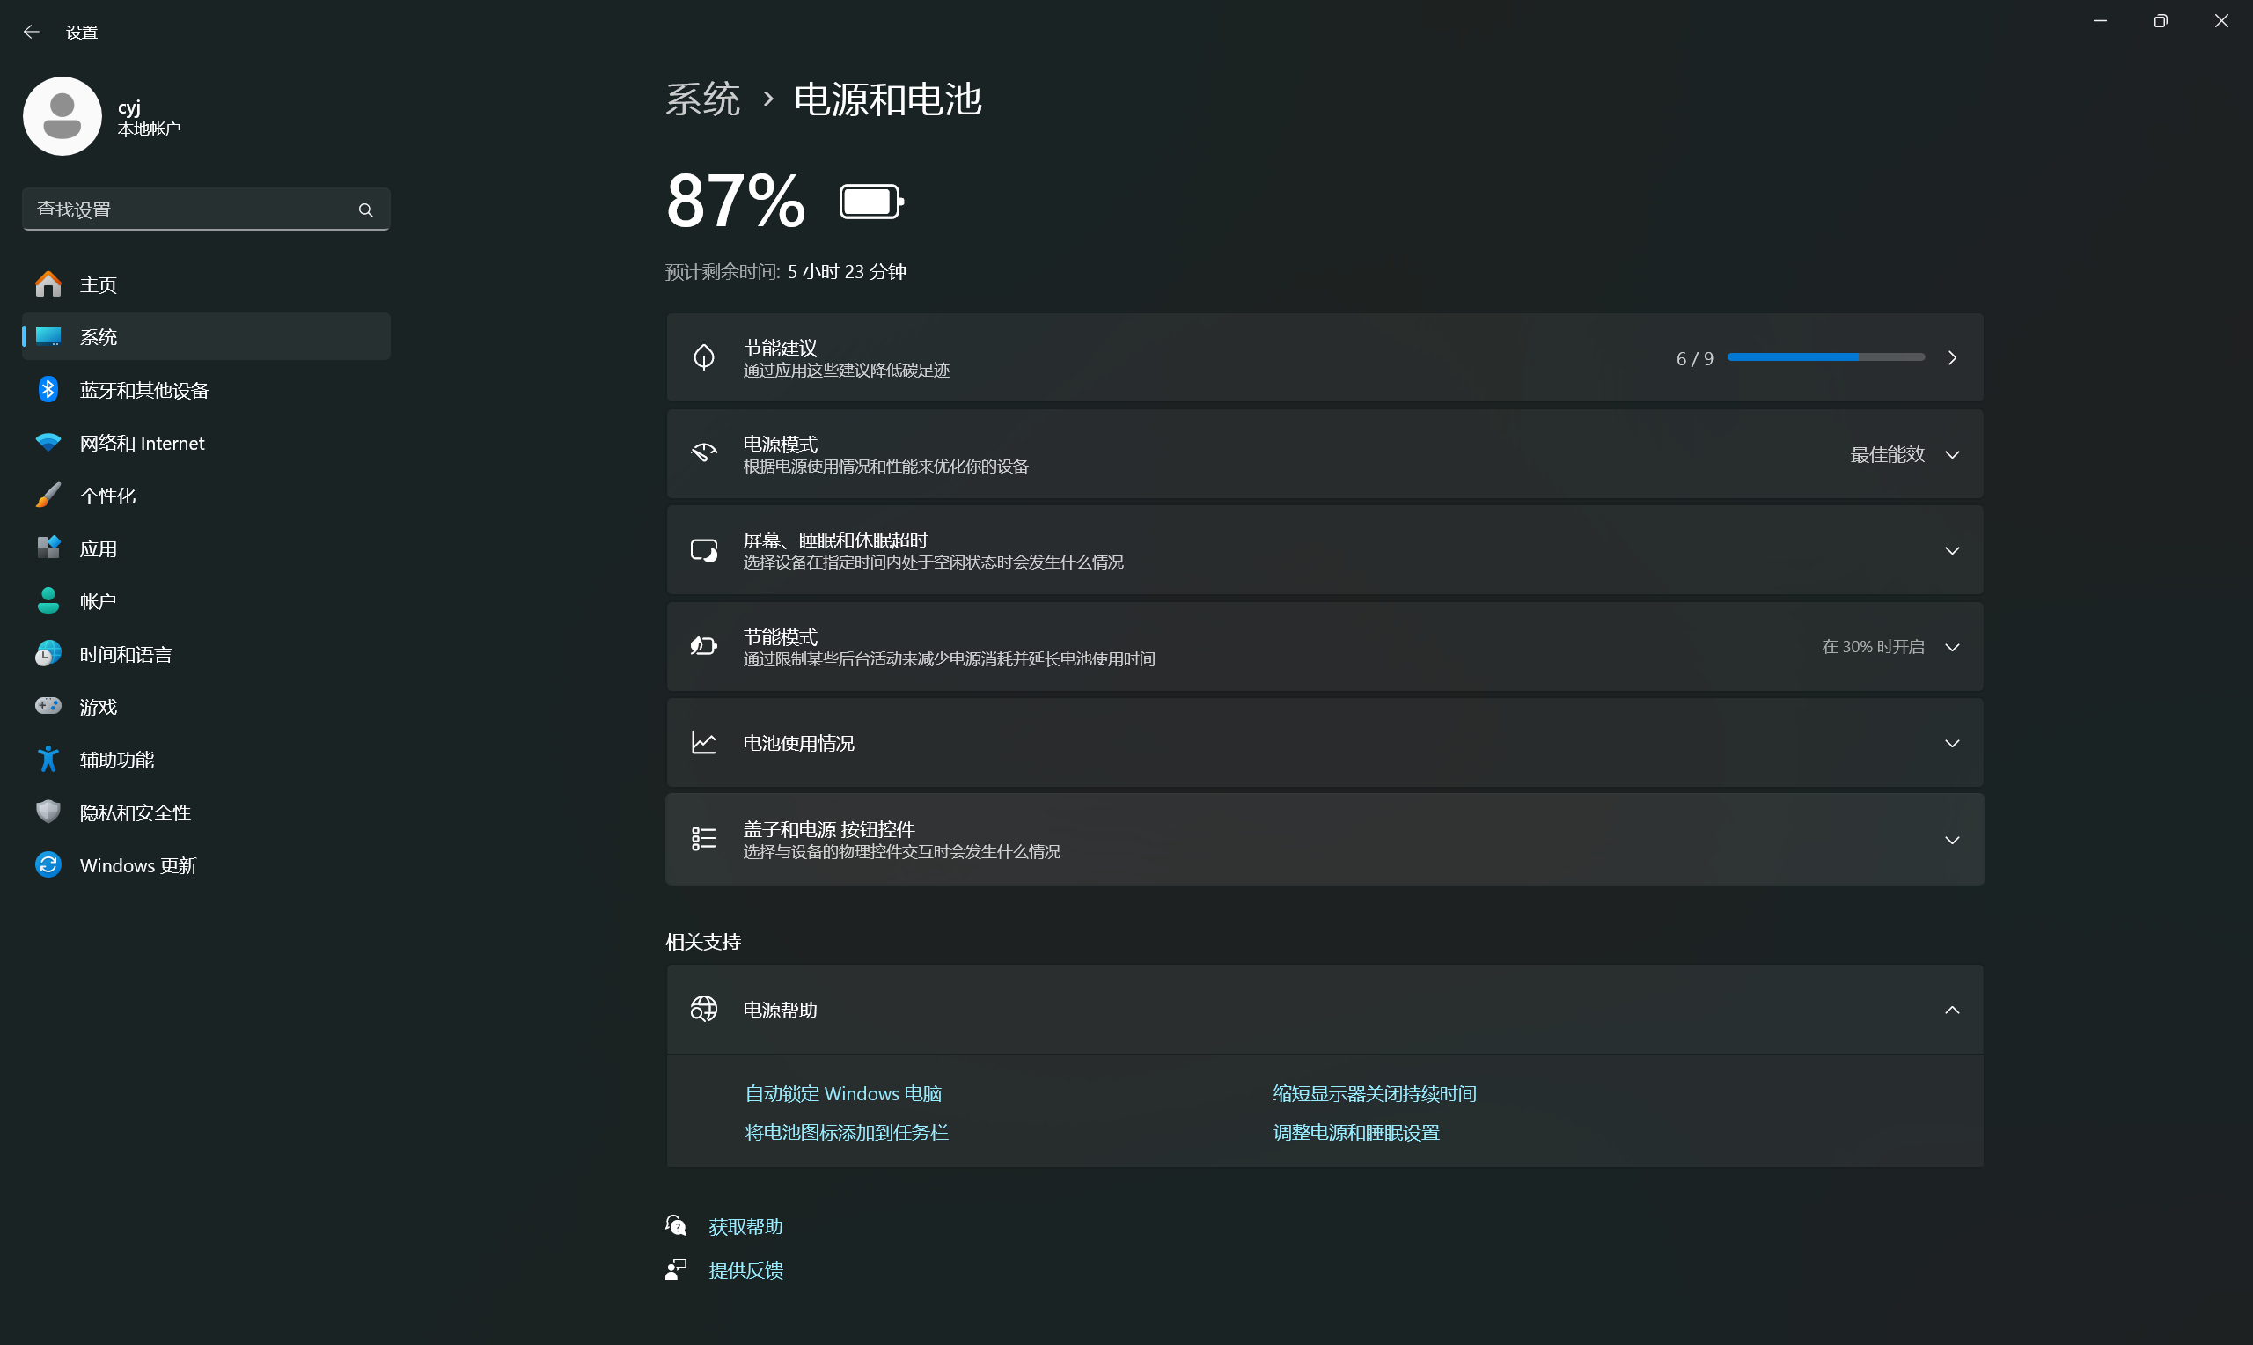This screenshot has height=1345, width=2253.
Task: Click the Windows Update icon
Action: click(x=48, y=864)
